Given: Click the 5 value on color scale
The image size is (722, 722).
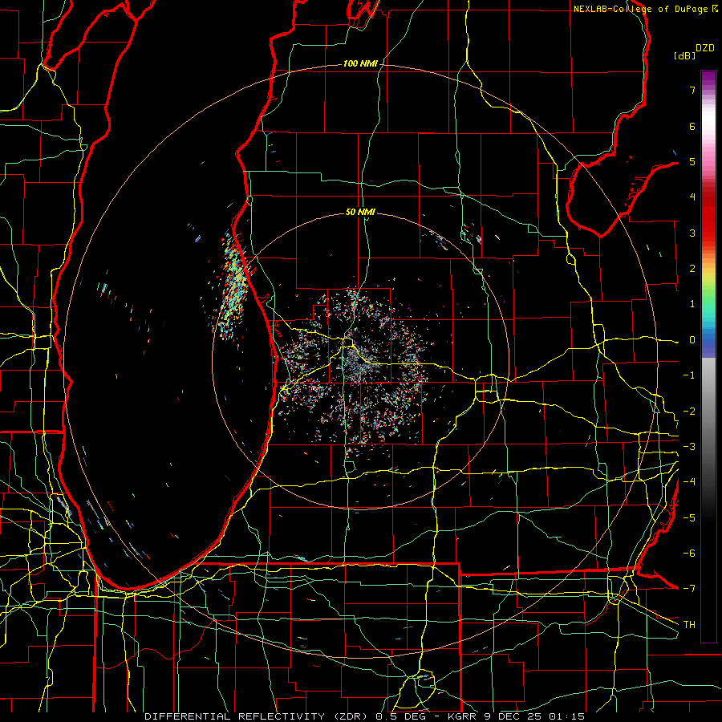Looking at the screenshot, I should 692,161.
